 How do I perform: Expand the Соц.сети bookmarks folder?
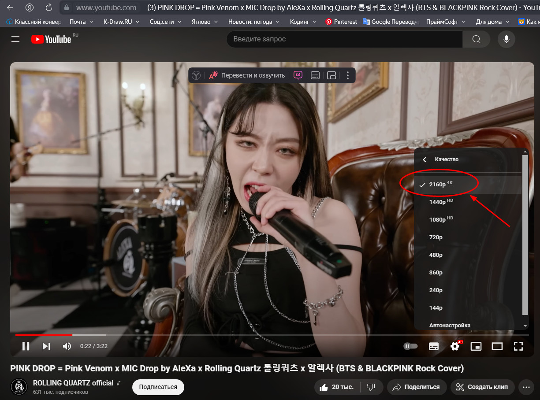coord(166,22)
